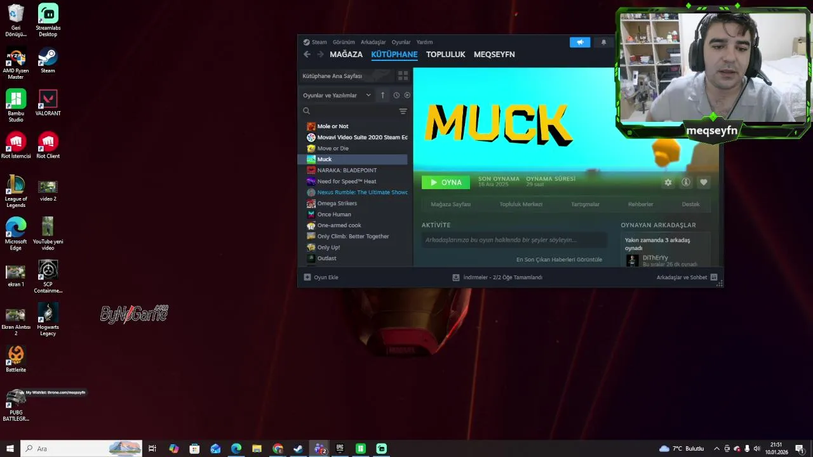Click Arkadaşlar ve Sohbet text label

coord(682,277)
